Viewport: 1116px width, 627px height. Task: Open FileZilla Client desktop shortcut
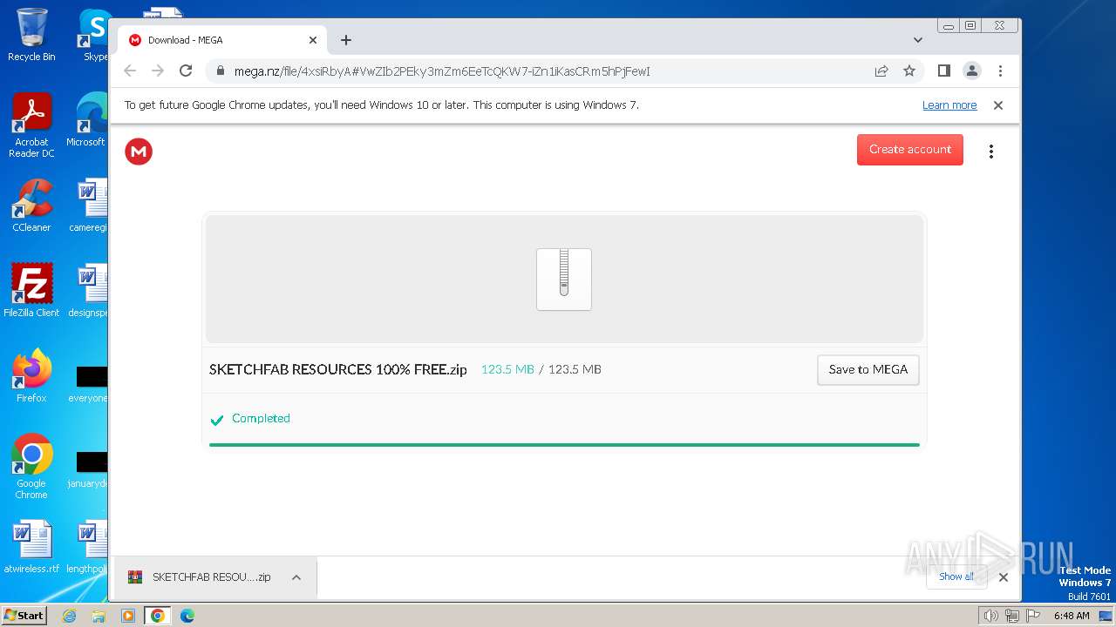31,290
